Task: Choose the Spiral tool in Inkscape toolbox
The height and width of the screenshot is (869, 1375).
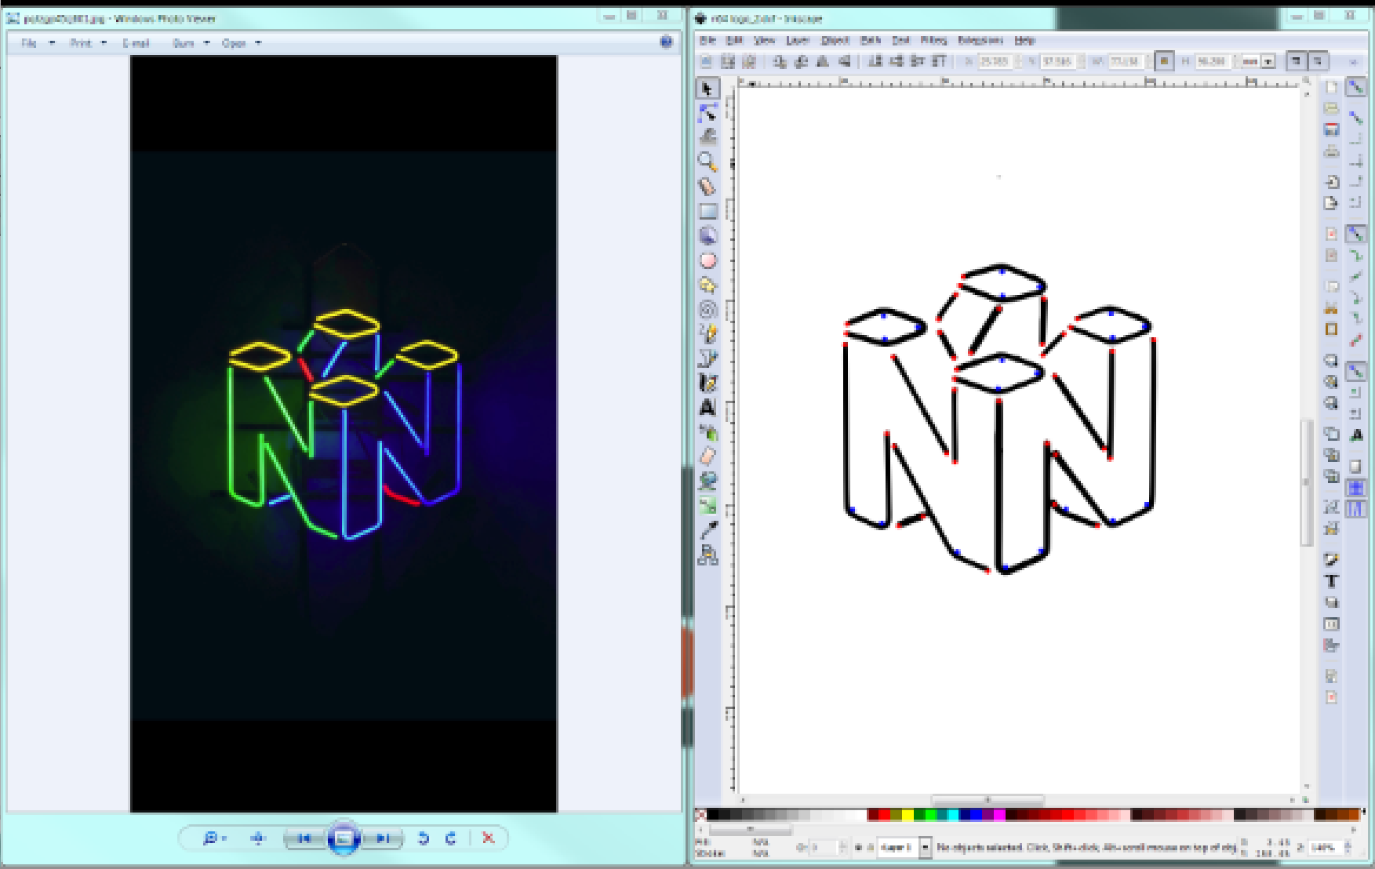Action: pyautogui.click(x=708, y=309)
